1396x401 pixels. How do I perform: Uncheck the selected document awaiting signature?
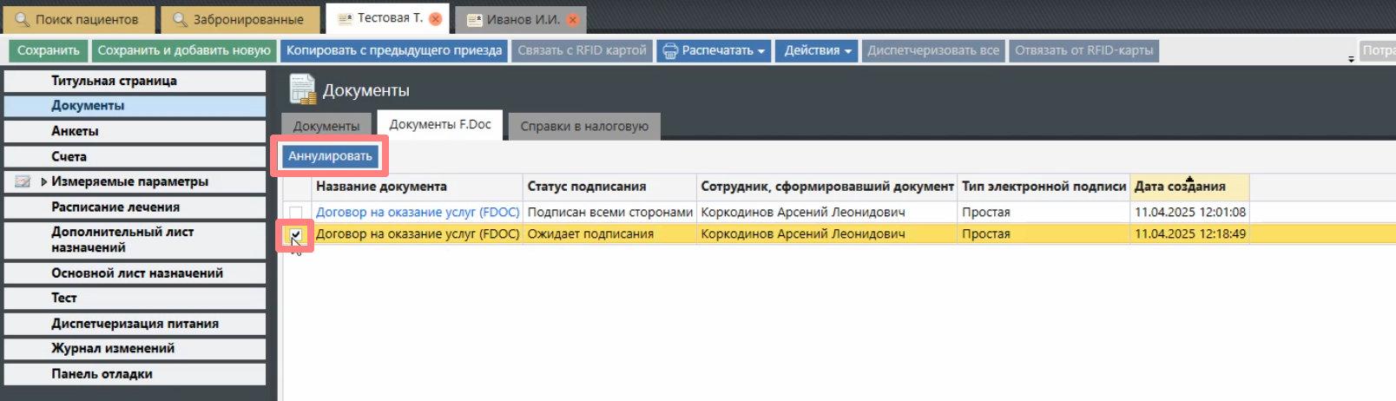296,234
